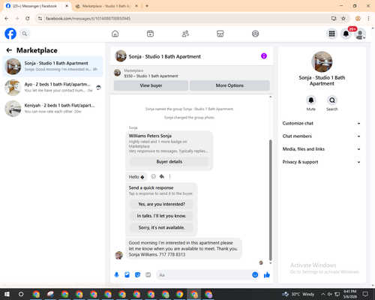
Task: Click the View buyer button
Action: pyautogui.click(x=151, y=85)
